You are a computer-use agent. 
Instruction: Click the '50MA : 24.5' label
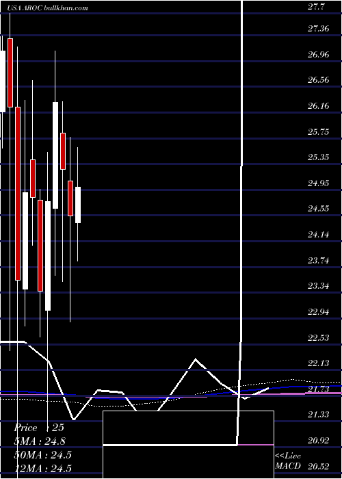coord(42,454)
